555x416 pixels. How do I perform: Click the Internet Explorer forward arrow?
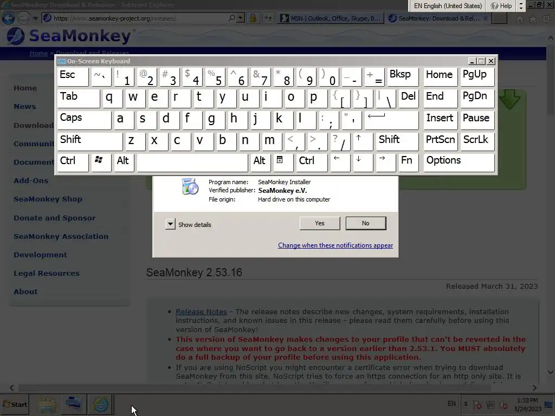[24, 18]
